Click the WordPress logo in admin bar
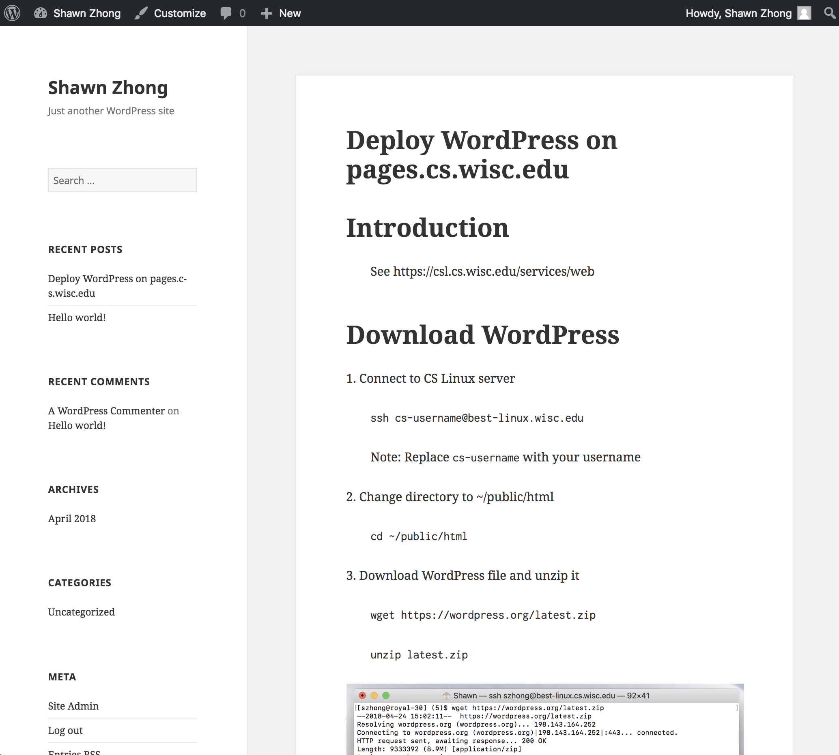 pyautogui.click(x=13, y=13)
